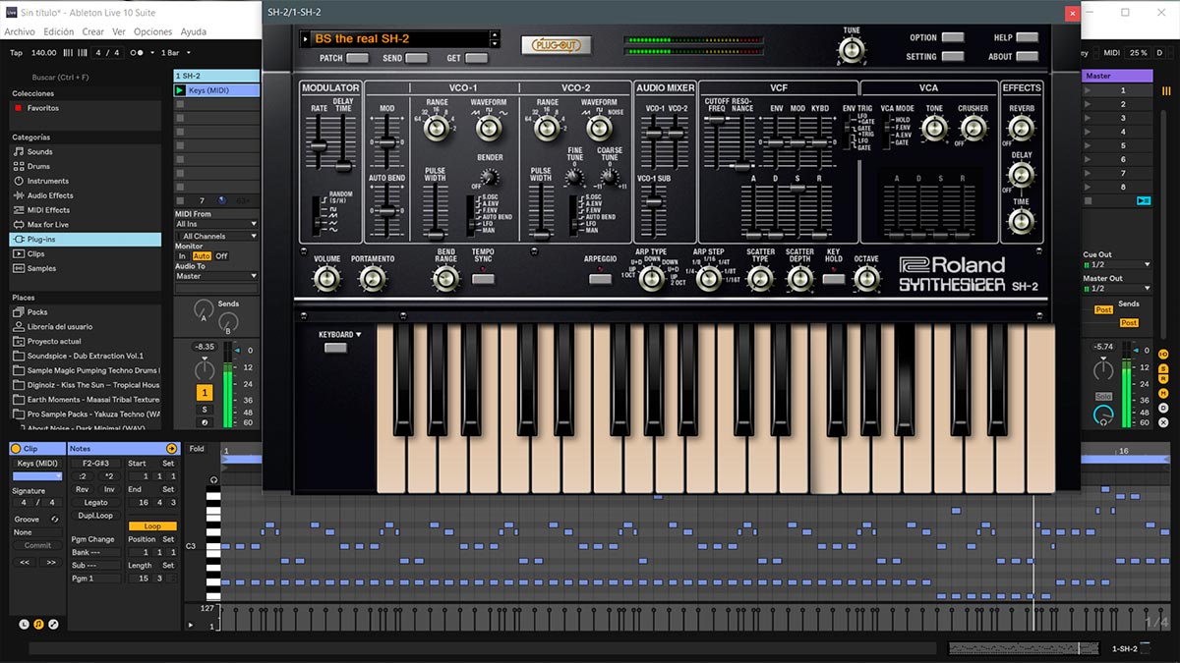Open the Crear menu

coord(93,31)
